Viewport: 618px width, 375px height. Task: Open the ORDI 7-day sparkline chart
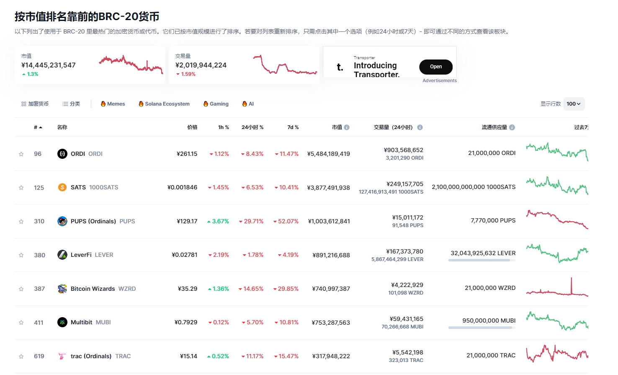tap(557, 152)
